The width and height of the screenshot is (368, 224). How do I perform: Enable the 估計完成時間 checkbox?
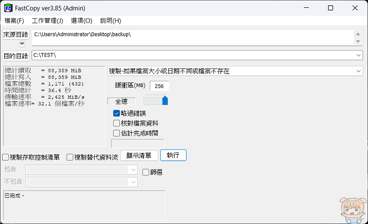click(117, 133)
